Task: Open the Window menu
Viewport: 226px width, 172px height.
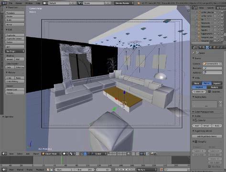Action: 29,3
